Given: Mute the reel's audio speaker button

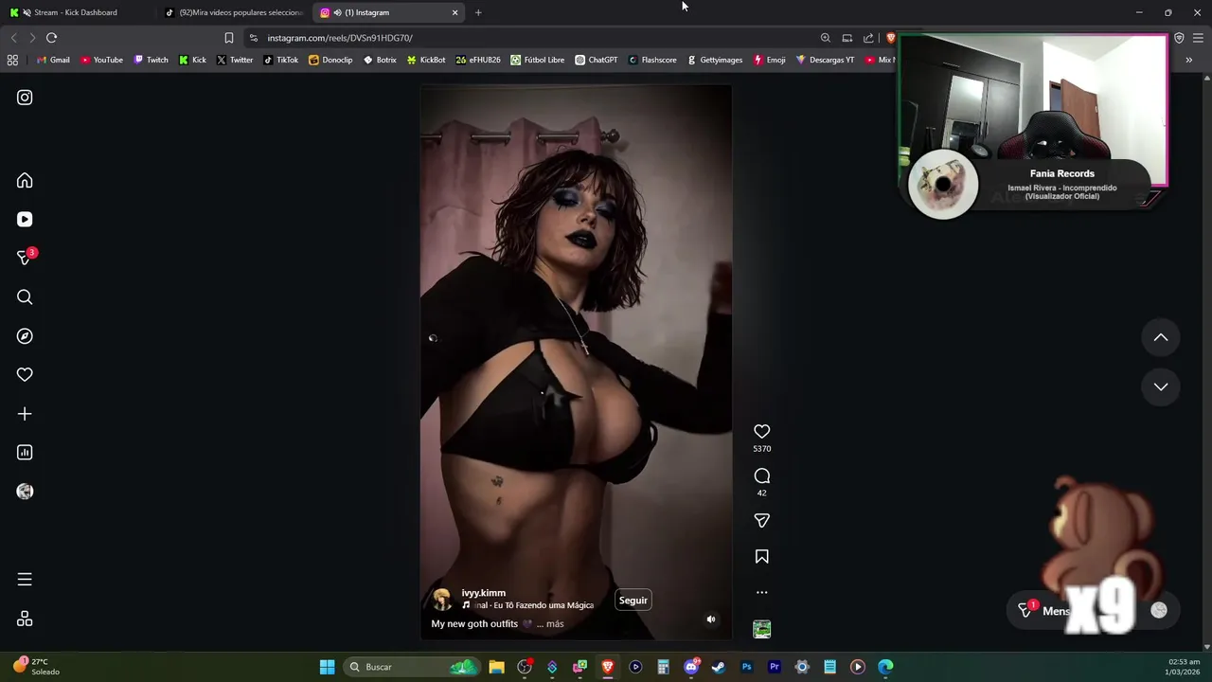Looking at the screenshot, I should click(711, 619).
